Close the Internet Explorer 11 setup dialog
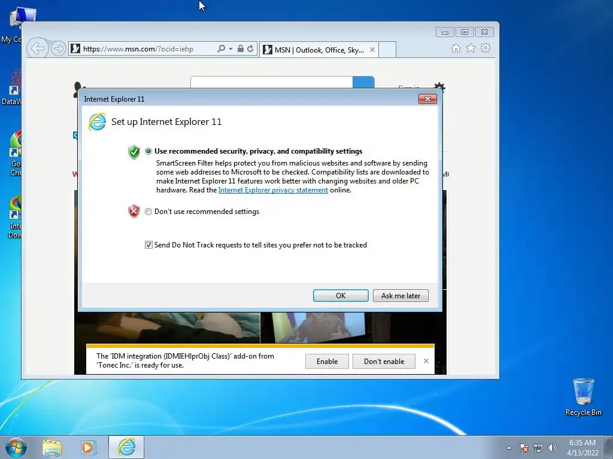The width and height of the screenshot is (613, 459). pyautogui.click(x=427, y=99)
